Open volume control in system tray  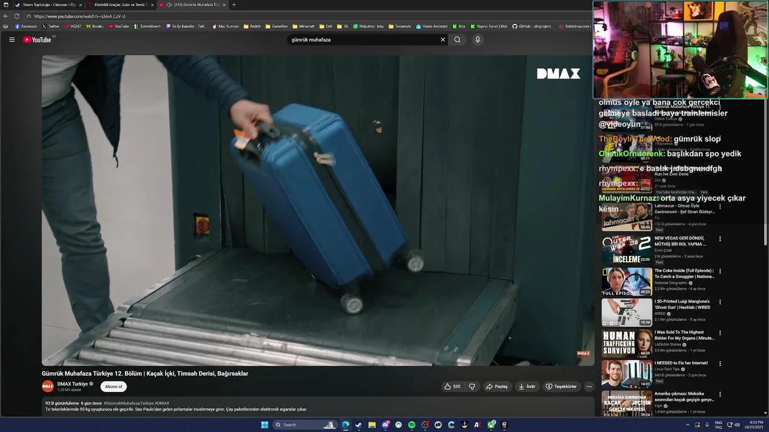pyautogui.click(x=737, y=425)
